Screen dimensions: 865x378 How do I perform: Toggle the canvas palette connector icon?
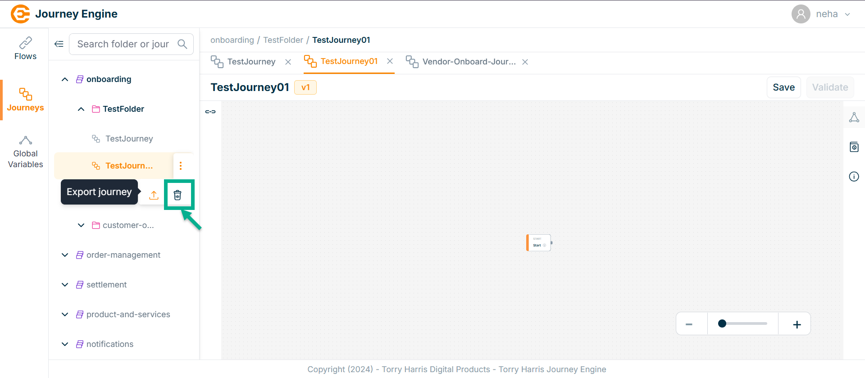point(210,112)
